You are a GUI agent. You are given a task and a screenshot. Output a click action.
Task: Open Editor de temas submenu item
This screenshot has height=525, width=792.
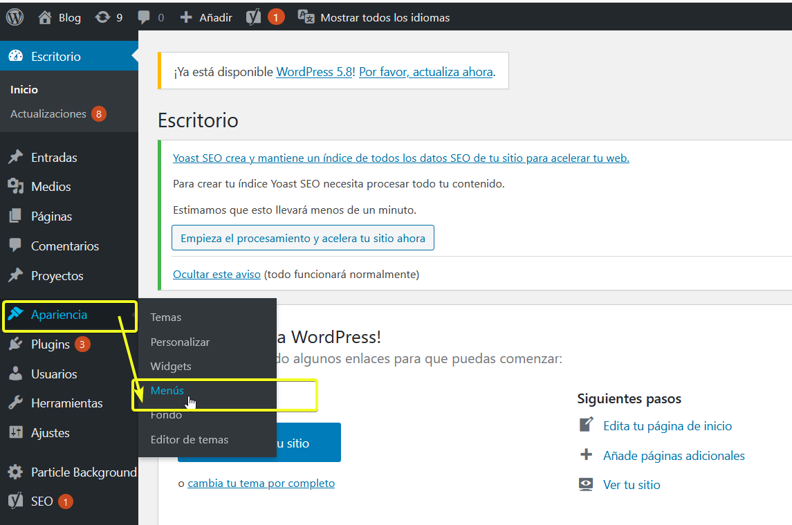(x=190, y=440)
